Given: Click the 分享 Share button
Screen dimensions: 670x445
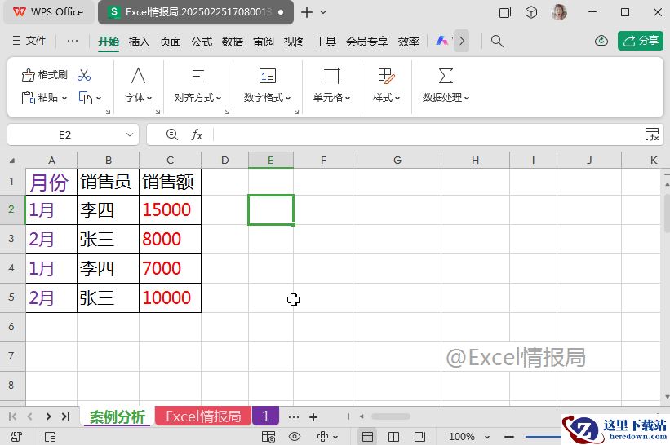Looking at the screenshot, I should (x=640, y=41).
